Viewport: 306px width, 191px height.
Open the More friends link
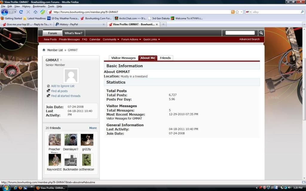93,128
